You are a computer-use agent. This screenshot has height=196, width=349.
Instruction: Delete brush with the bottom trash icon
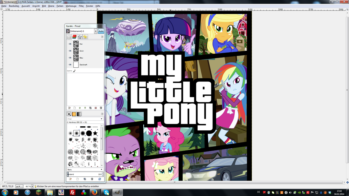pyautogui.click(x=92, y=179)
